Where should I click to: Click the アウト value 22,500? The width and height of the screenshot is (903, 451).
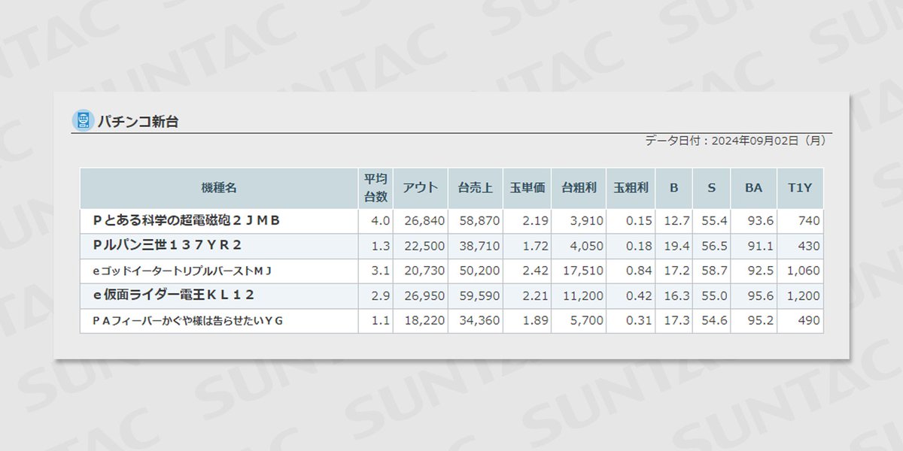coord(424,246)
